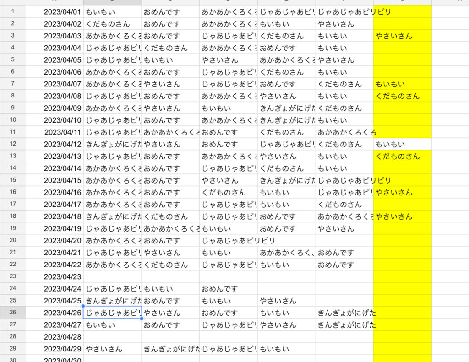Select entire row 23 via its header
Screen dimensions: 469x362
click(x=12, y=276)
